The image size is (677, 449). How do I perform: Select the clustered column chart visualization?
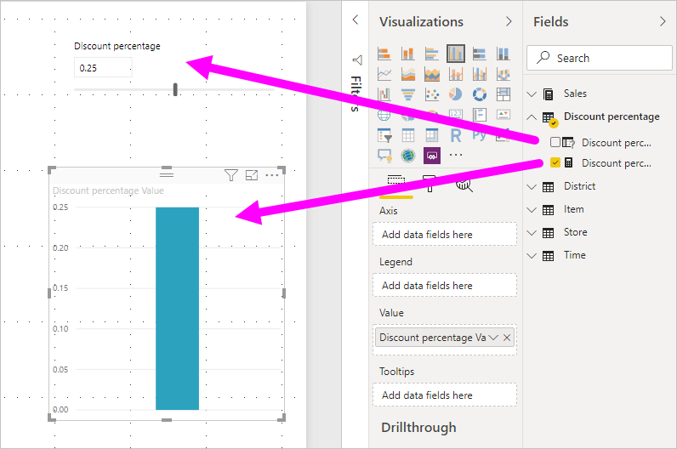(x=456, y=54)
